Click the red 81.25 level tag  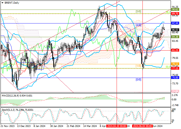coord(175,50)
